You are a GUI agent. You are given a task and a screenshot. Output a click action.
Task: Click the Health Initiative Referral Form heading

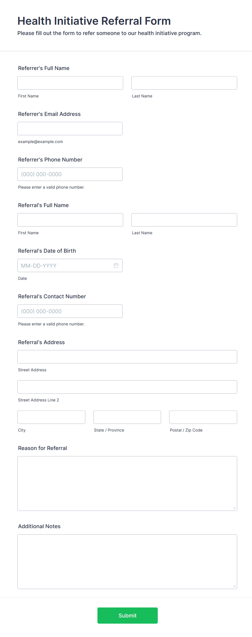[94, 21]
